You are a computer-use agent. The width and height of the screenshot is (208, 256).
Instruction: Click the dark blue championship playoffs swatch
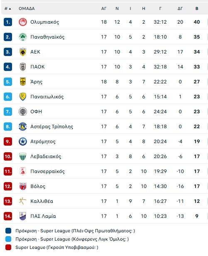[x=8, y=231]
